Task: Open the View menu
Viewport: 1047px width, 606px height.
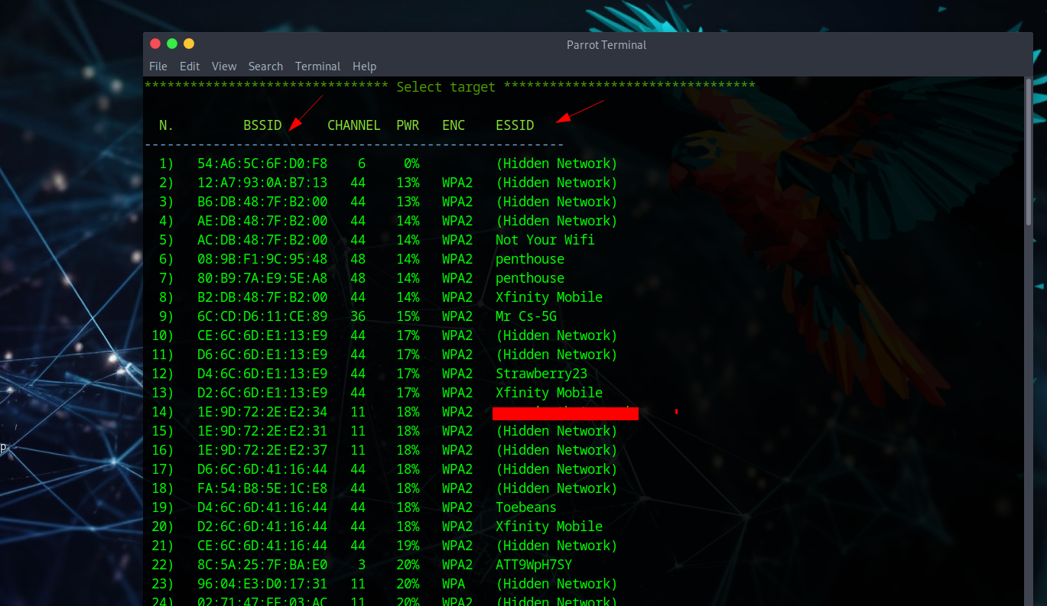Action: [224, 66]
